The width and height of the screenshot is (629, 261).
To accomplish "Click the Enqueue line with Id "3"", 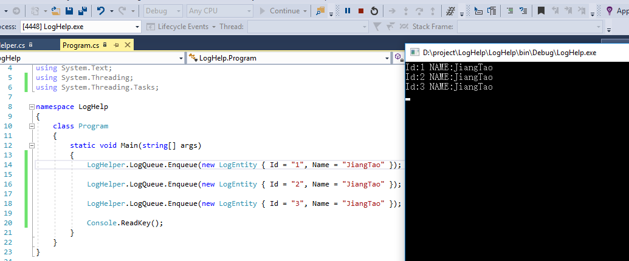I will coord(244,204).
